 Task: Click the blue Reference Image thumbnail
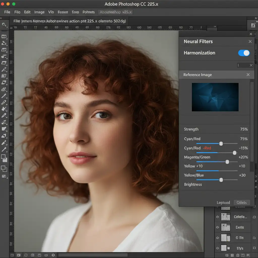(215, 97)
